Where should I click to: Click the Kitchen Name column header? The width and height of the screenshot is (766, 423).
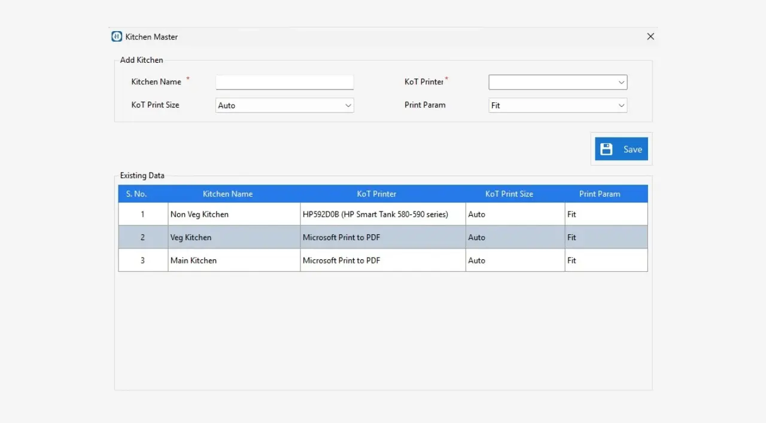(x=227, y=194)
